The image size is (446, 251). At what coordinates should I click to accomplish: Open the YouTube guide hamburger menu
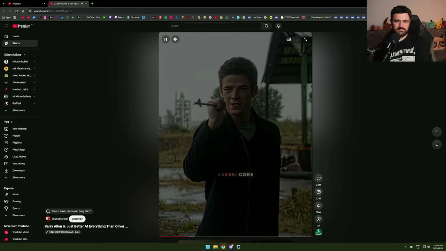(6, 26)
